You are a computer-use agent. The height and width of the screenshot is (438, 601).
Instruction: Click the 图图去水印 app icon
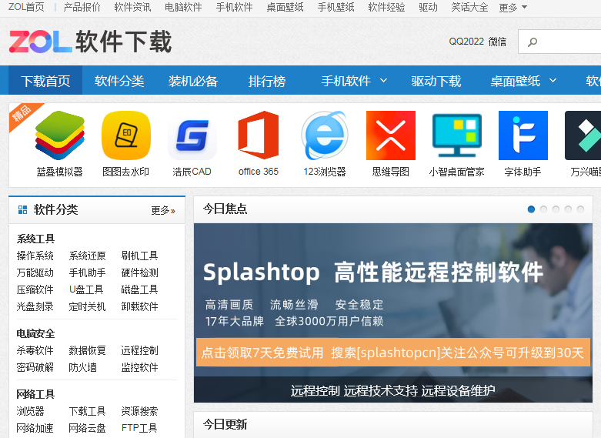(125, 135)
